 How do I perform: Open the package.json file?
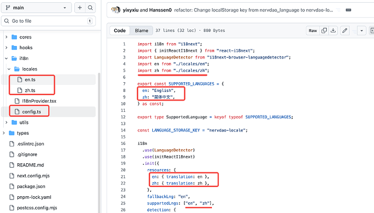[x=31, y=187]
